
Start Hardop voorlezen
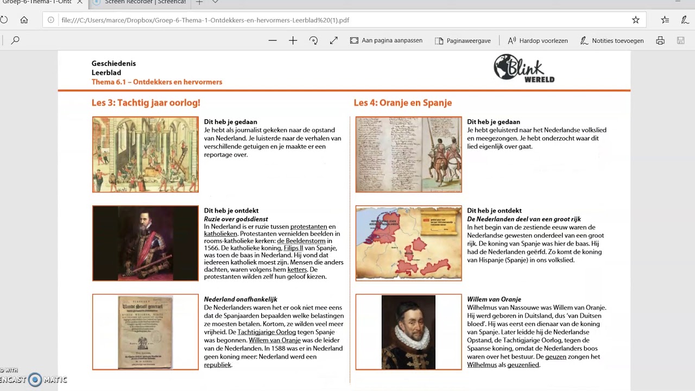point(538,41)
